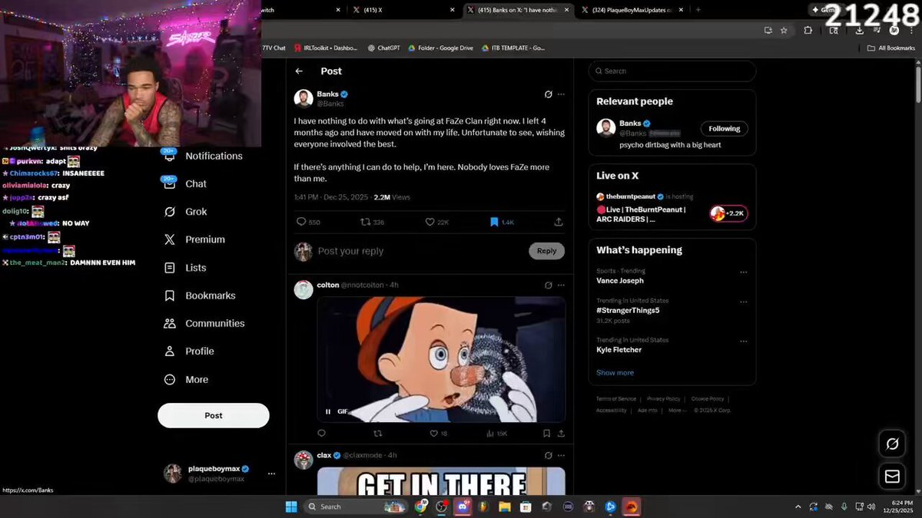
Task: Open ChatGPT bookmark
Action: coord(383,48)
